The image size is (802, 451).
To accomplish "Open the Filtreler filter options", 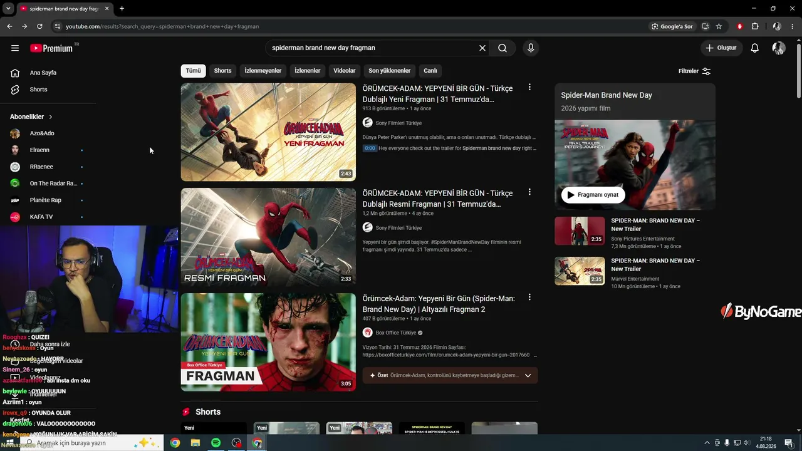I will [694, 71].
